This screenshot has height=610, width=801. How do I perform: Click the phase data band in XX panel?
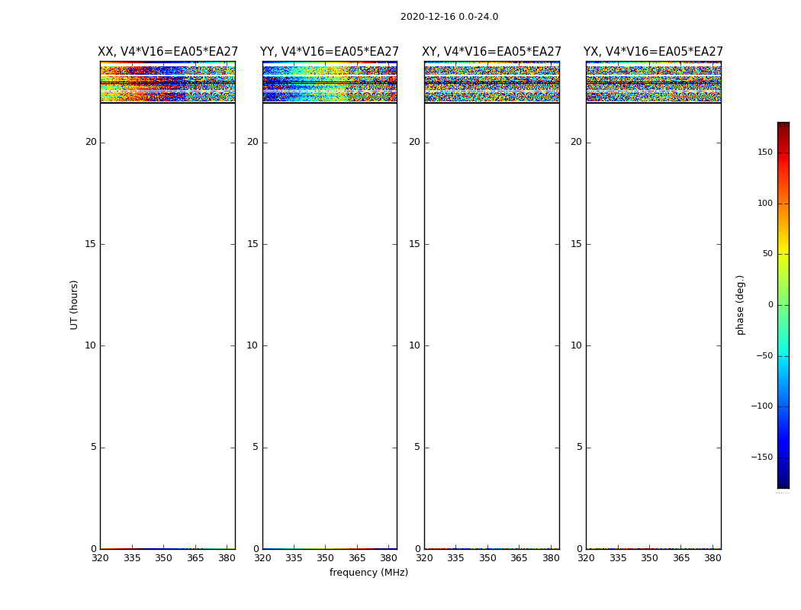(167, 82)
